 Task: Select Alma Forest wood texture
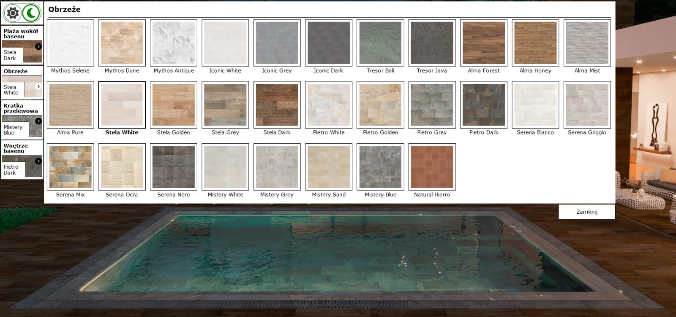(x=483, y=43)
